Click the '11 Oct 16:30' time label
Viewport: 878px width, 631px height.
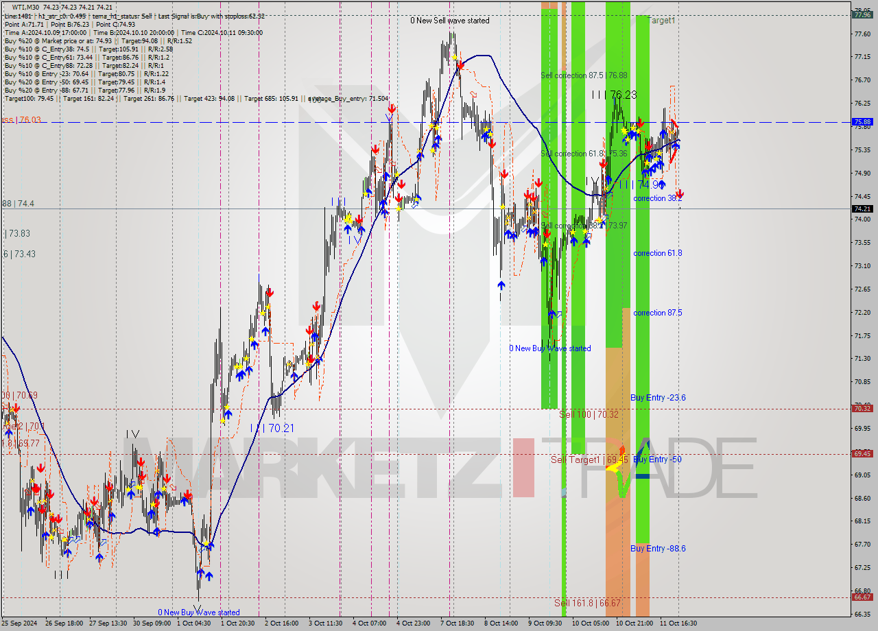click(678, 623)
